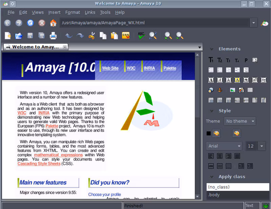Screen dimensions: 271x209
Task: Follow the Palette link in the header bar
Action: (170, 68)
